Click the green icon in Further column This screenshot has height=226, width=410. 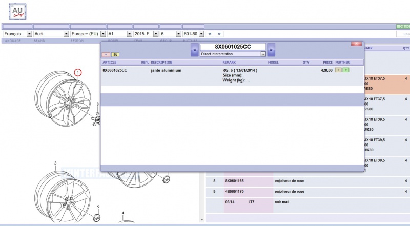(346, 70)
